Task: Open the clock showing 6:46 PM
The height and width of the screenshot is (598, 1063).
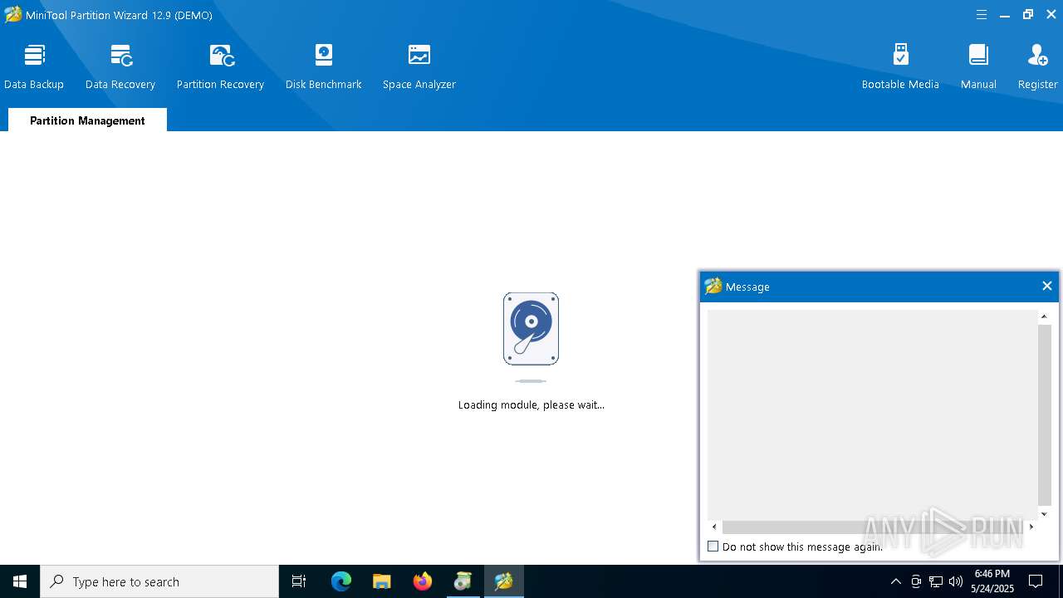Action: tap(992, 581)
